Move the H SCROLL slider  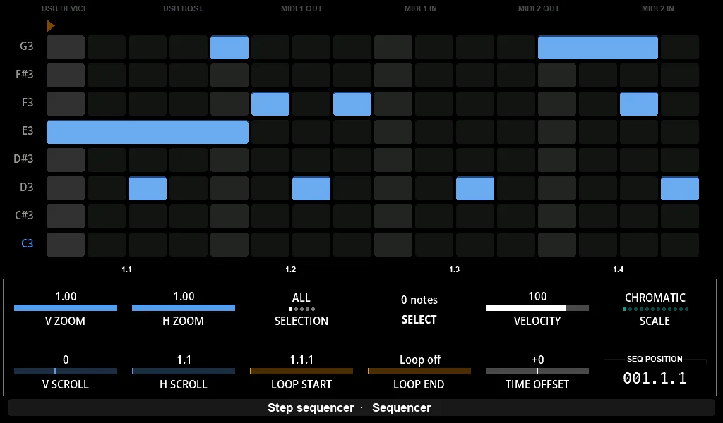pyautogui.click(x=184, y=371)
